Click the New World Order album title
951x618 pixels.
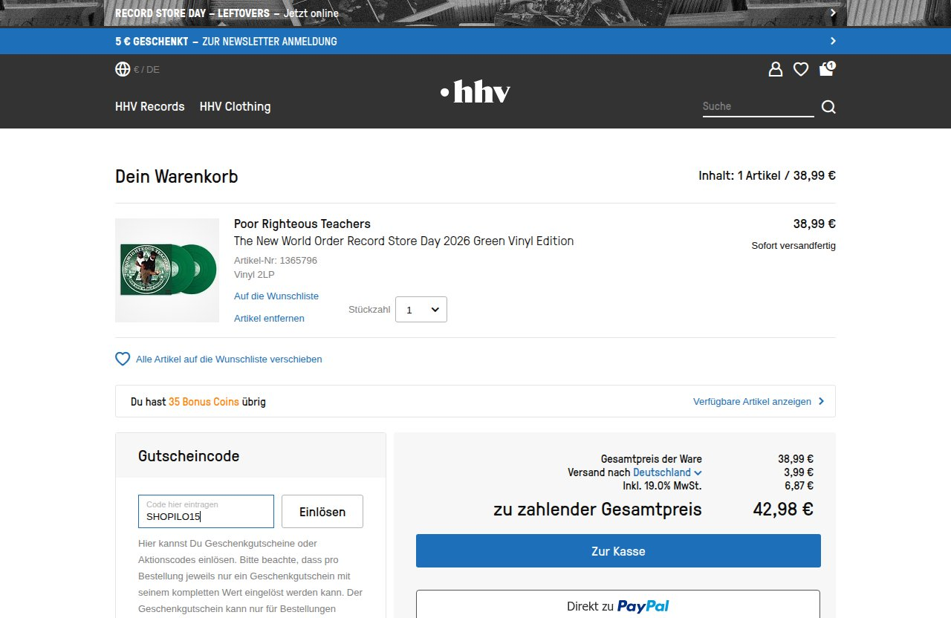point(403,241)
